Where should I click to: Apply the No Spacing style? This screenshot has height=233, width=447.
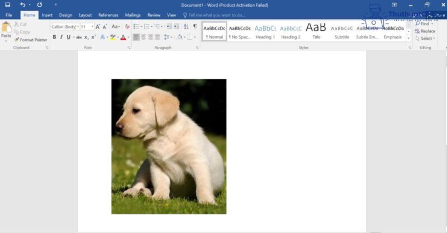240,31
